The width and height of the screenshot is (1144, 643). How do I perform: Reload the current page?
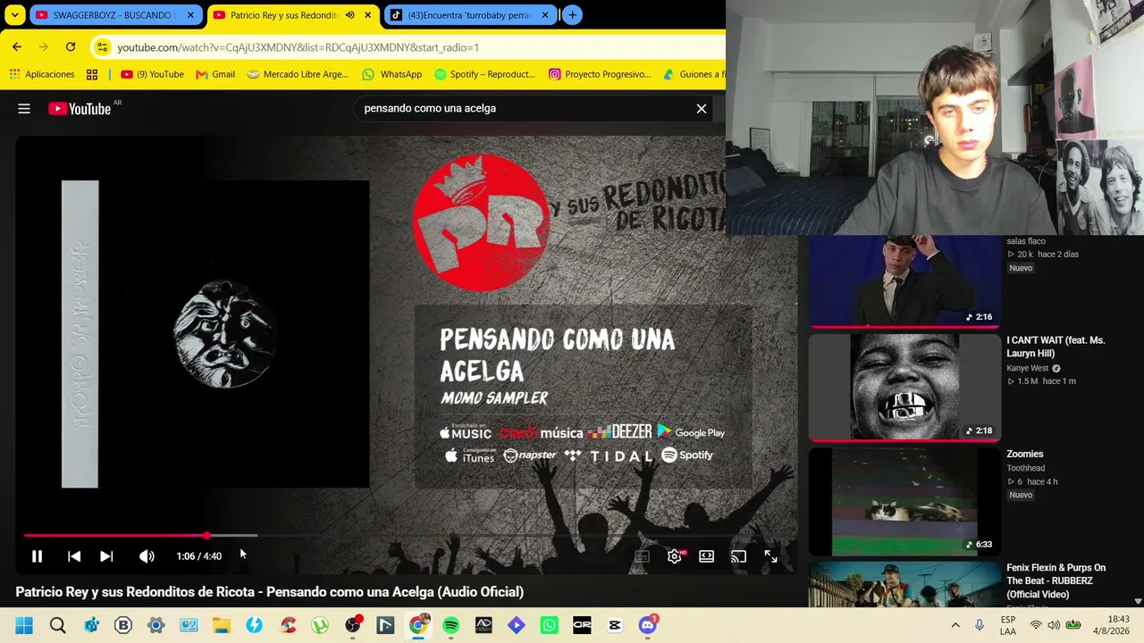(71, 47)
